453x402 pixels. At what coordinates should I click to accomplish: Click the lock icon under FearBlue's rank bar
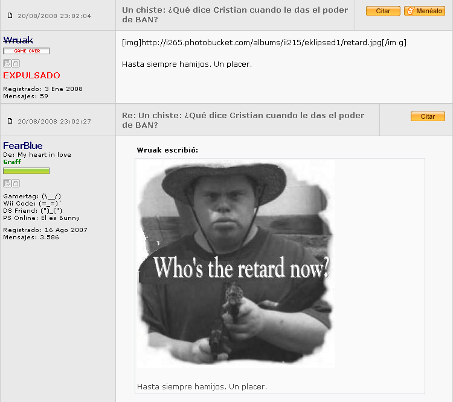coord(16,183)
